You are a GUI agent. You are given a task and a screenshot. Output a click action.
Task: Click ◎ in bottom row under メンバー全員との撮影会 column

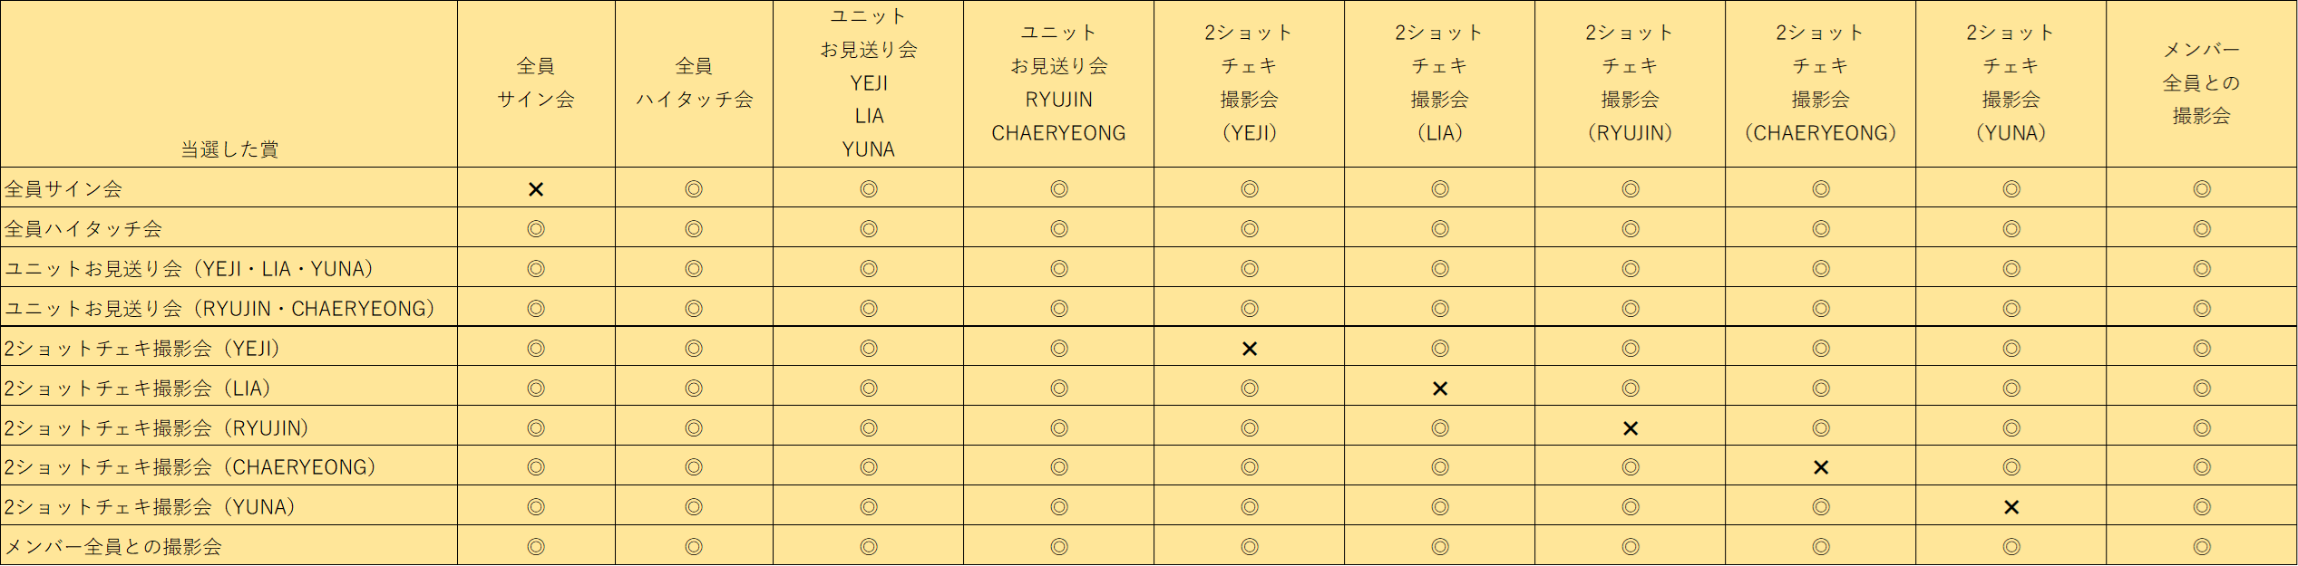pyautogui.click(x=2201, y=547)
